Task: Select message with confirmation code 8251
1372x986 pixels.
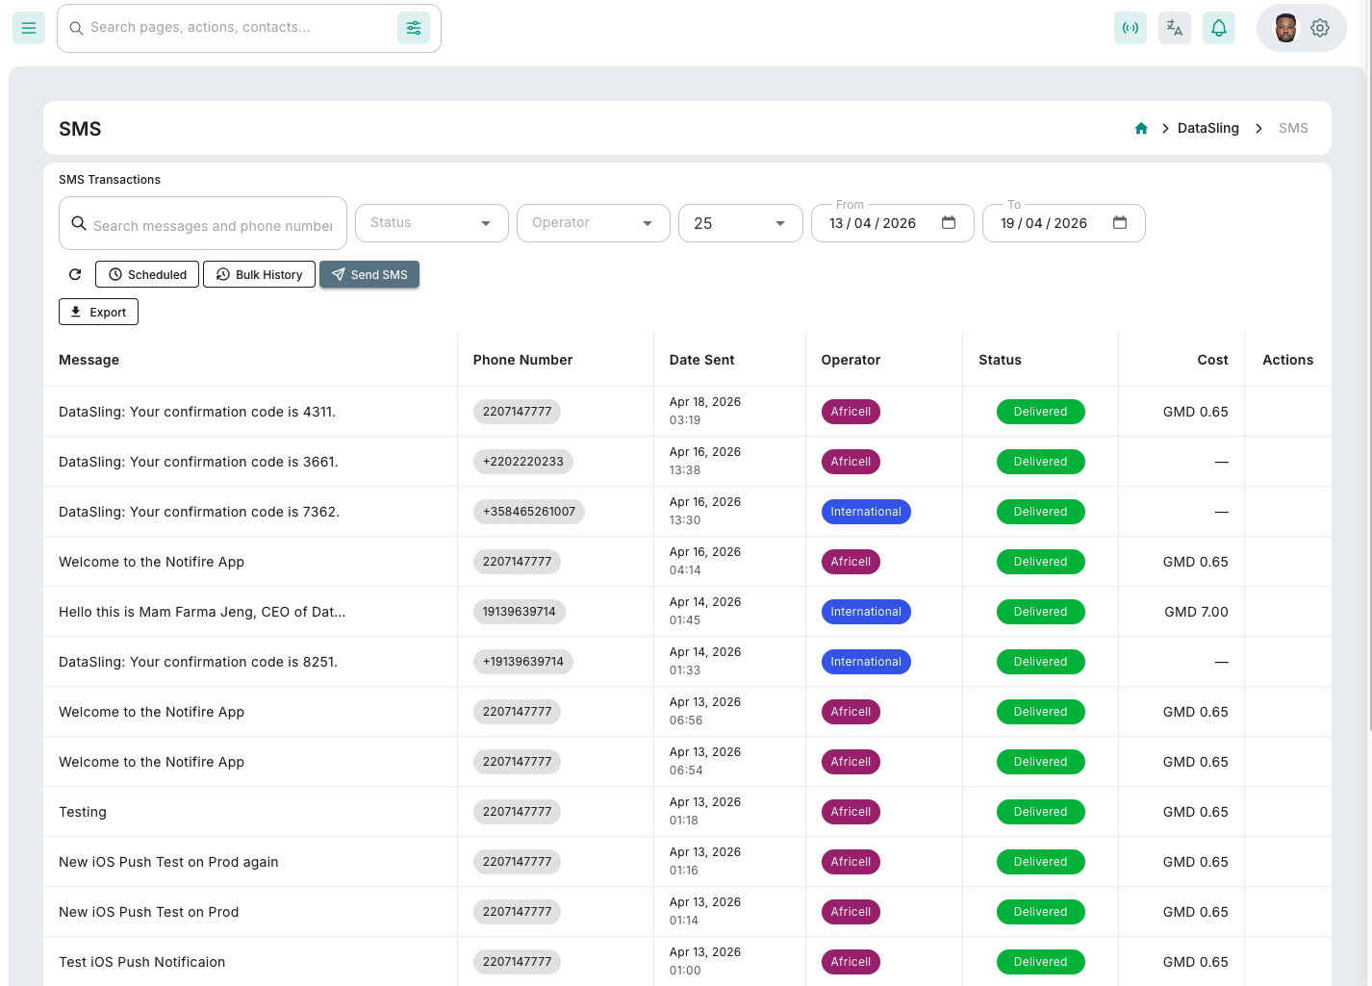Action: pos(198,662)
